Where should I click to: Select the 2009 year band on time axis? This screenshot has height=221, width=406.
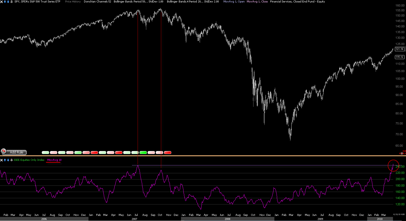[x=321, y=219]
